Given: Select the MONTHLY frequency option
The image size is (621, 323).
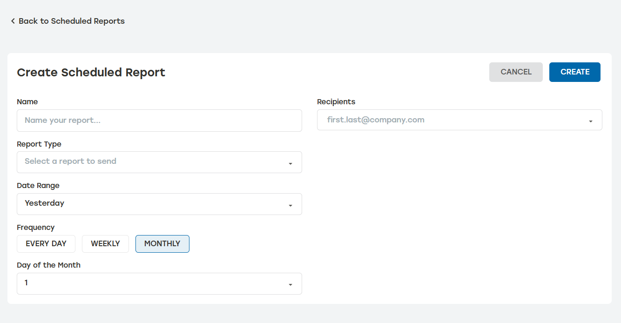Looking at the screenshot, I should coord(162,243).
